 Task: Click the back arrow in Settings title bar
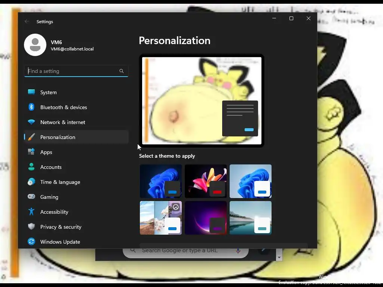tap(27, 21)
